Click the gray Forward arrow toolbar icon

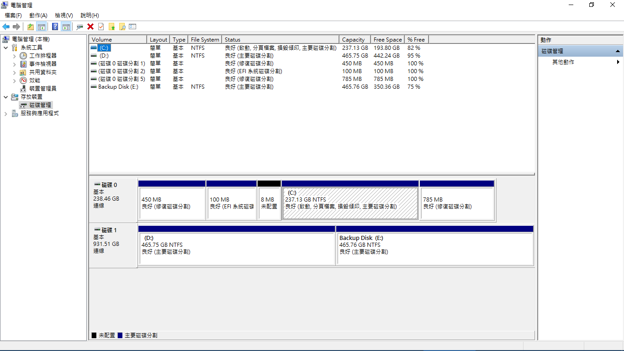pos(16,27)
